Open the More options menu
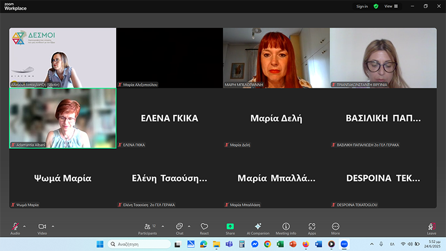 (336, 227)
